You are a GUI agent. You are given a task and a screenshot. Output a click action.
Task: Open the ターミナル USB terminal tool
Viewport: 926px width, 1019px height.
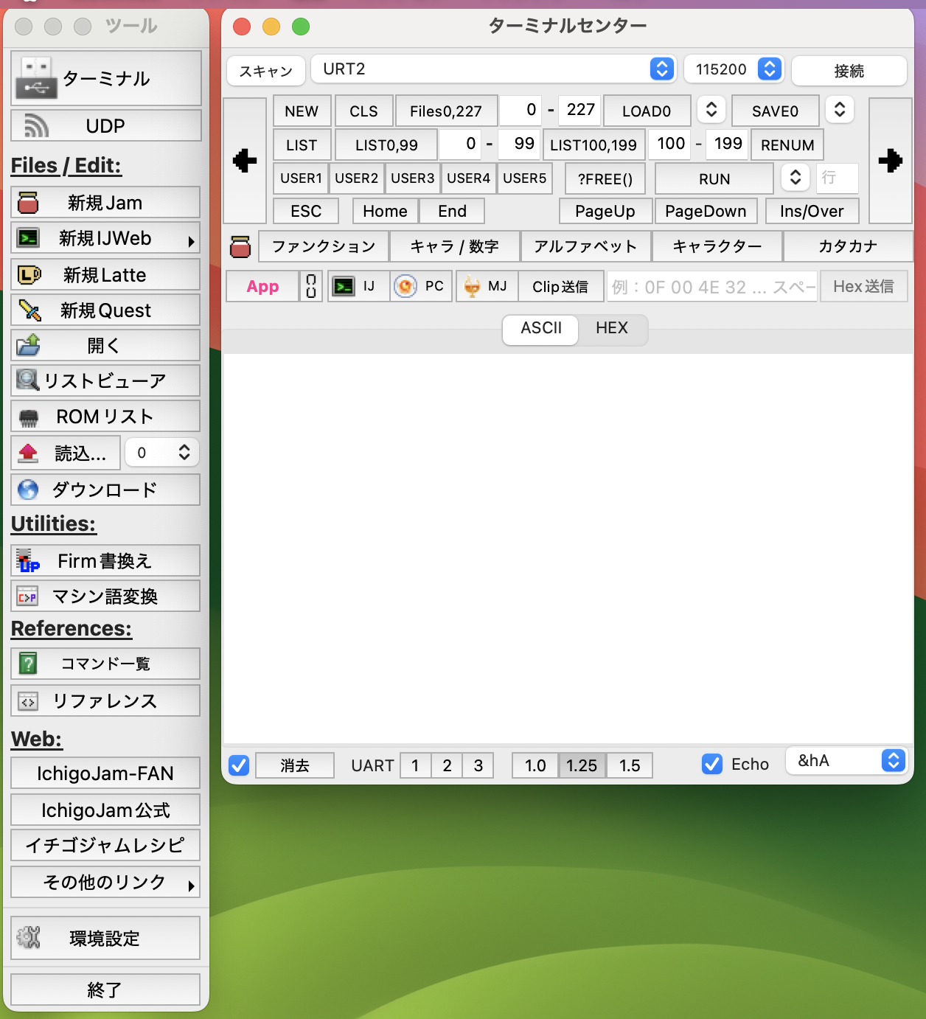click(105, 78)
